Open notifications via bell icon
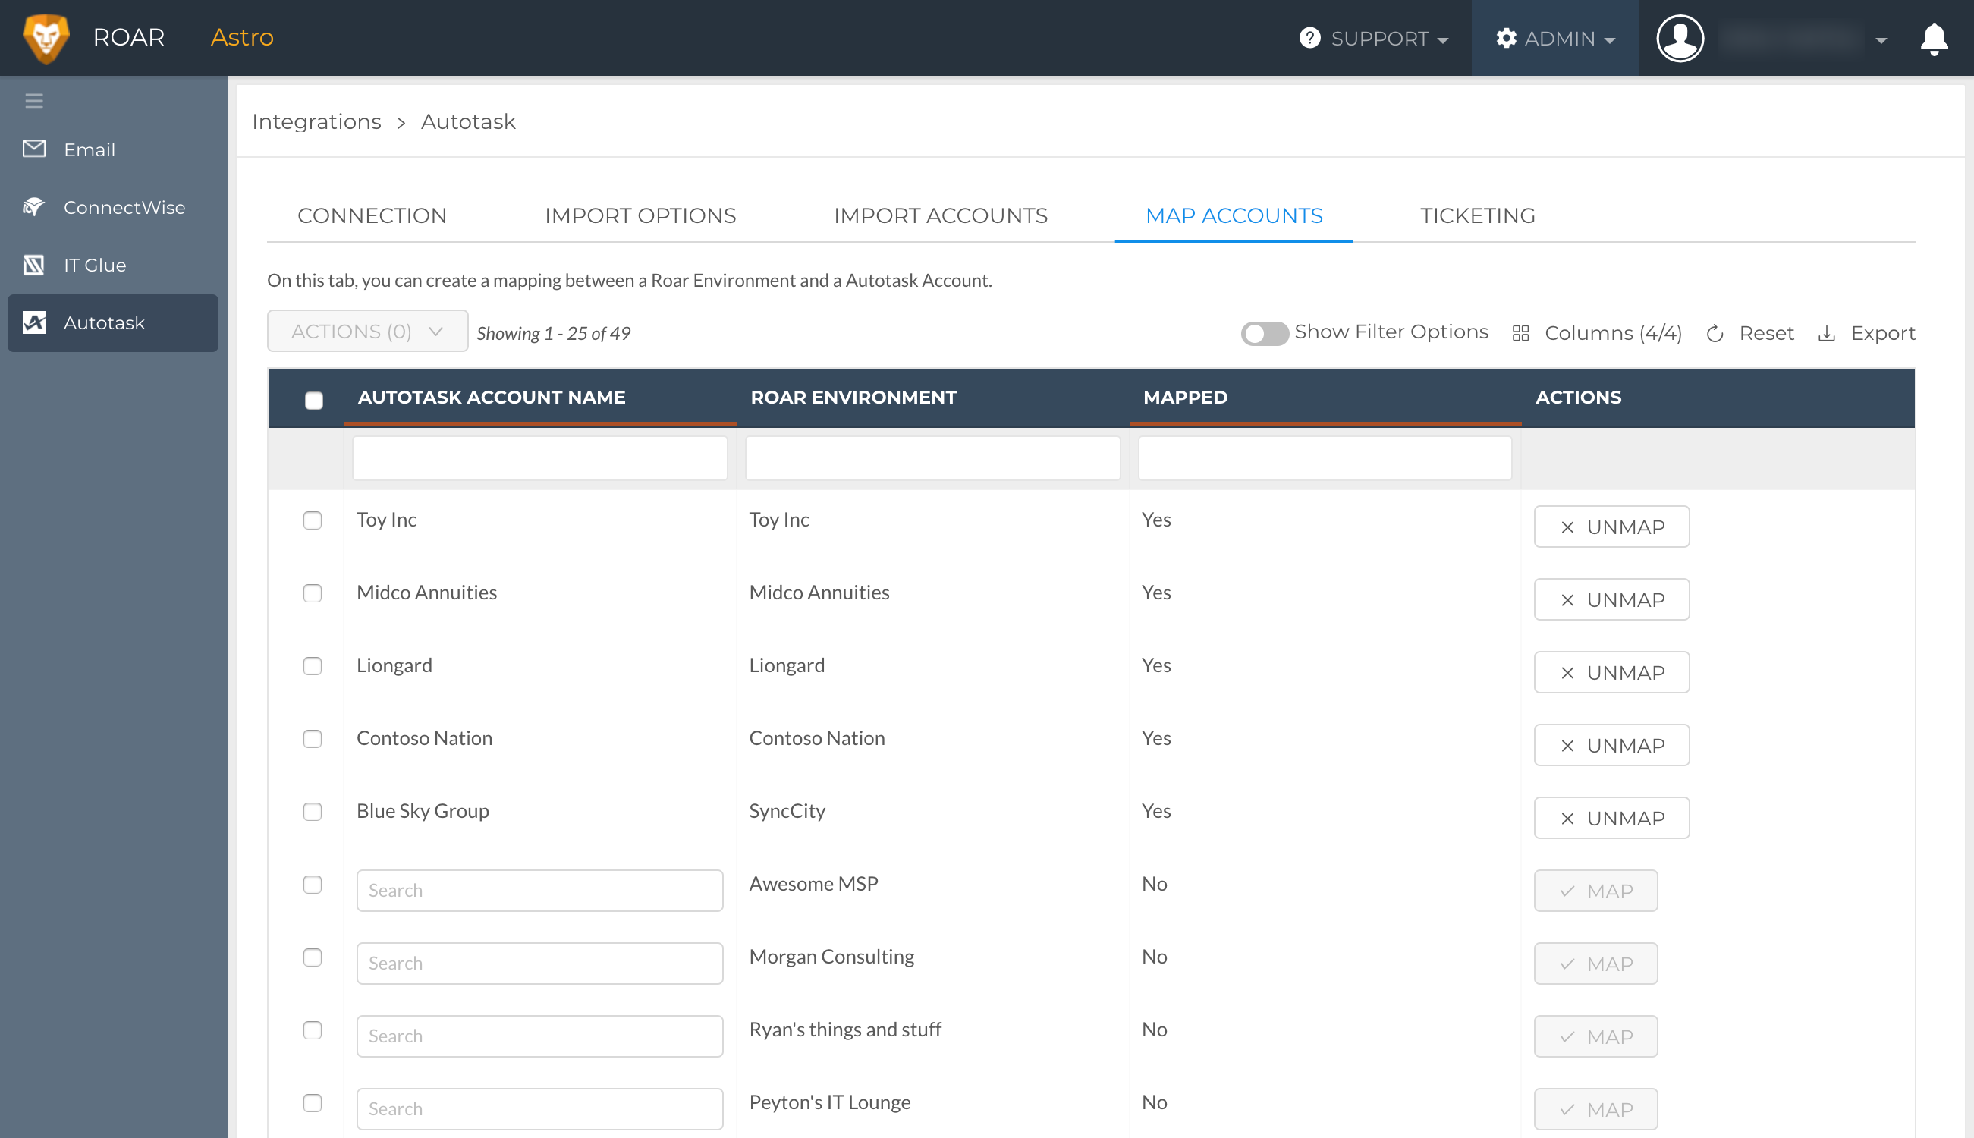 click(1933, 38)
